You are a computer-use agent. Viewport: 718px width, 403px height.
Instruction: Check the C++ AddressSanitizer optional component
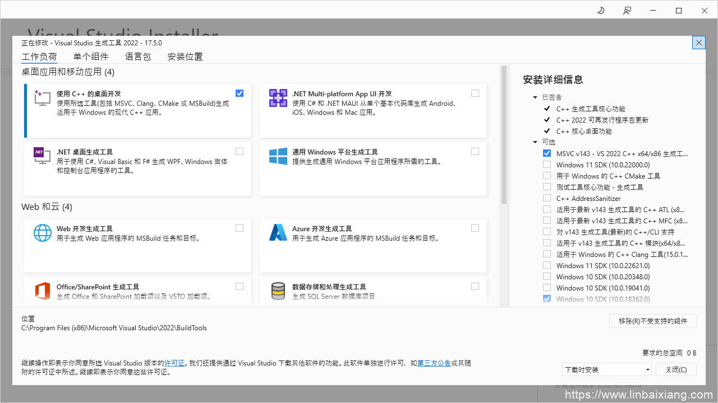pos(547,198)
